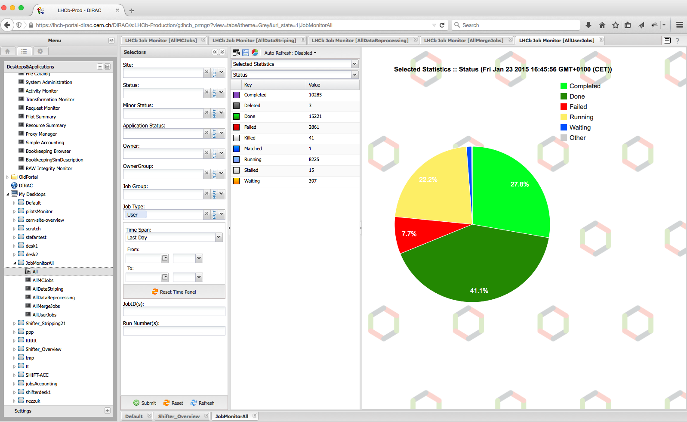
Task: Expand the OldPortal folder
Action: (x=8, y=177)
